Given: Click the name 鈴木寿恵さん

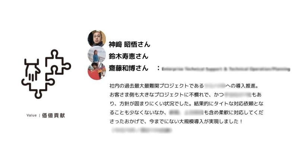Looking at the screenshot, I should click(x=129, y=56).
